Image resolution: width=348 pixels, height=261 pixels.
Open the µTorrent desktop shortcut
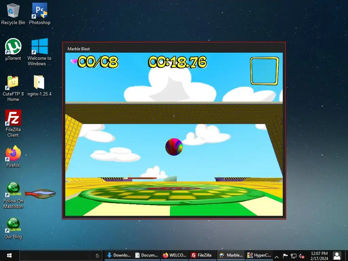(13, 50)
